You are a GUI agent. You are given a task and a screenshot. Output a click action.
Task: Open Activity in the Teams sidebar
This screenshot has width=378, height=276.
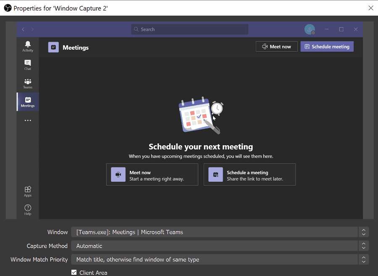click(x=28, y=46)
